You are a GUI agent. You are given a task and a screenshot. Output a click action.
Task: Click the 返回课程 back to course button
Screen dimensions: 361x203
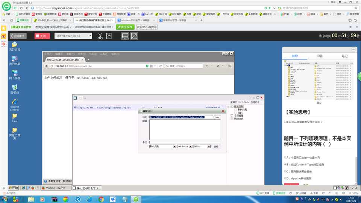tap(18, 36)
